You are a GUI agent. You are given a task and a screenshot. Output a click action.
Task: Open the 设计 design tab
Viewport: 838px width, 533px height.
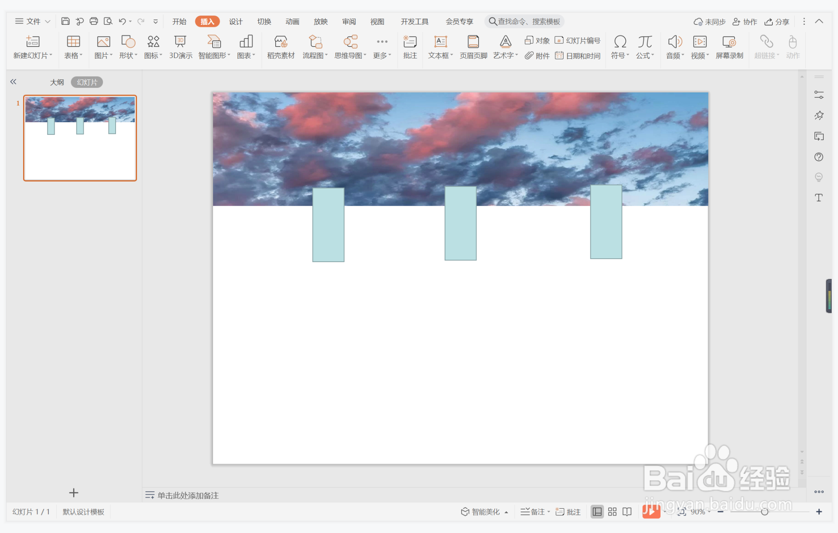pyautogui.click(x=235, y=21)
